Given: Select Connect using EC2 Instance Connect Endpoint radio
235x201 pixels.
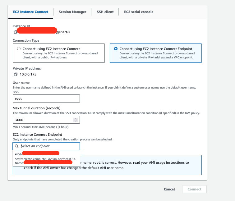Looking at the screenshot, I should [116, 49].
